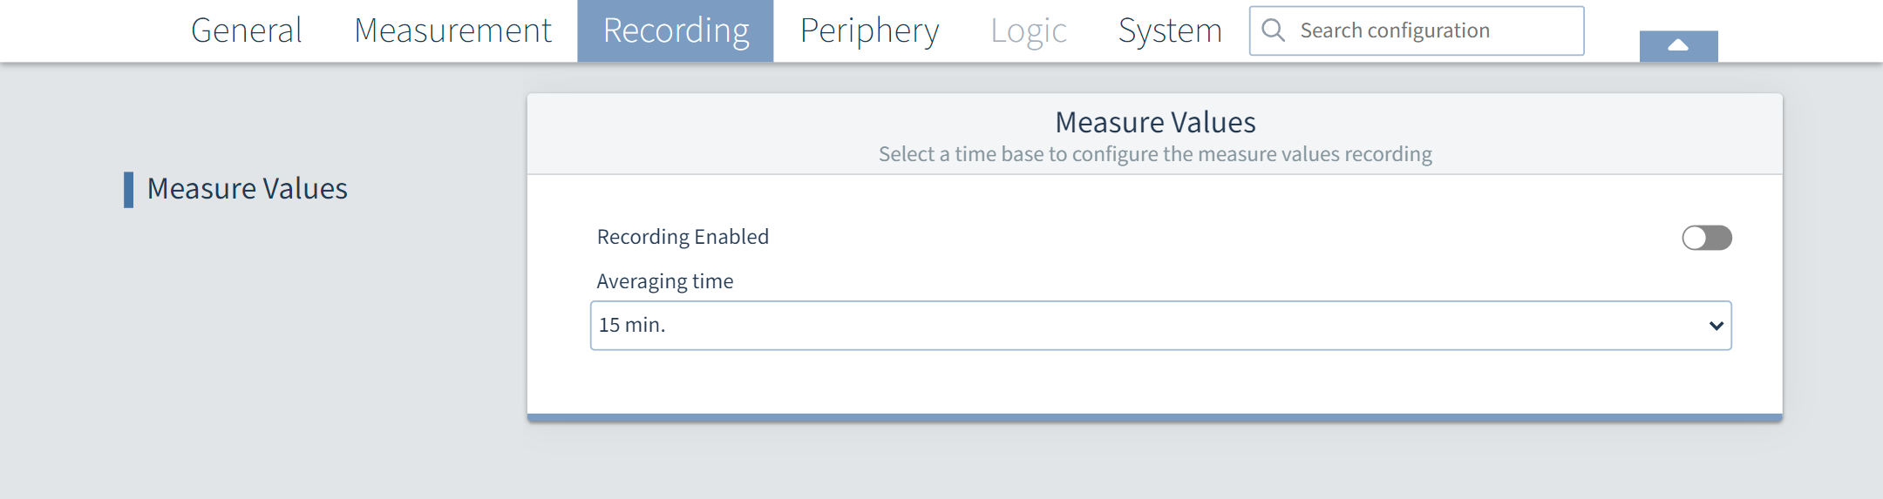This screenshot has width=1883, height=499.
Task: Click the blue bar under the panel
Action: pyautogui.click(x=1155, y=418)
